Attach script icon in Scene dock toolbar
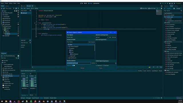183x103 pixels. [16, 8]
